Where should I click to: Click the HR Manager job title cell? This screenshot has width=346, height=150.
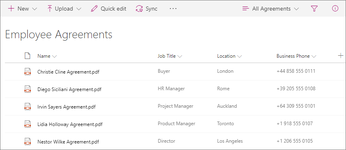(171, 89)
